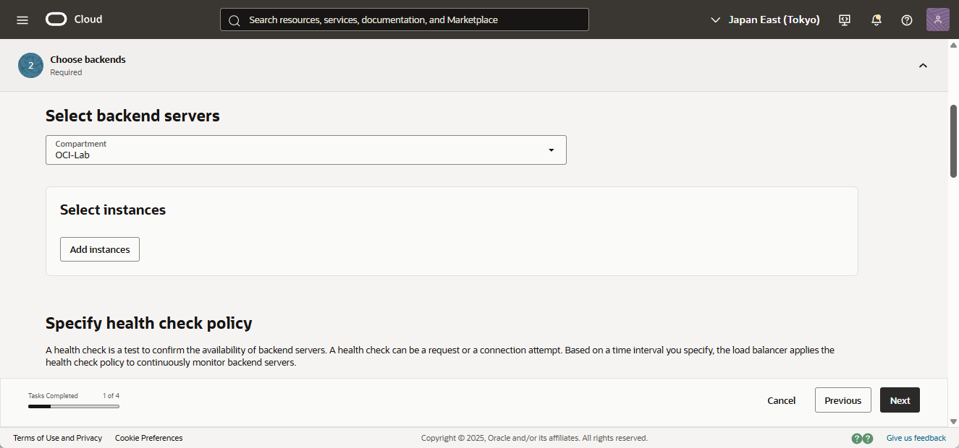The height and width of the screenshot is (448, 959).
Task: Focus the resources search field
Action: 404,20
